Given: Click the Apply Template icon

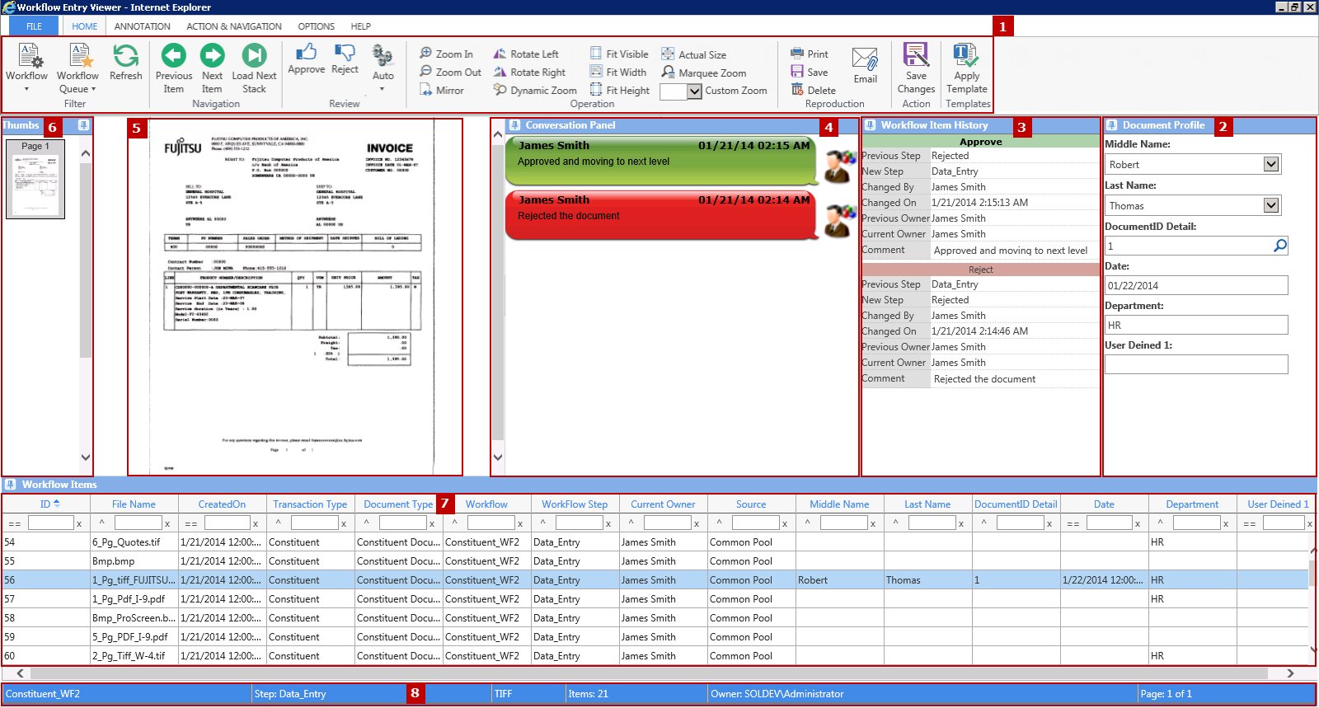Looking at the screenshot, I should [966, 55].
